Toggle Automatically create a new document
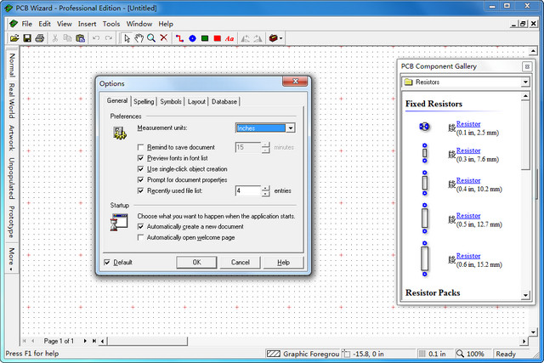Screen dimensions: 544x363 (140, 227)
